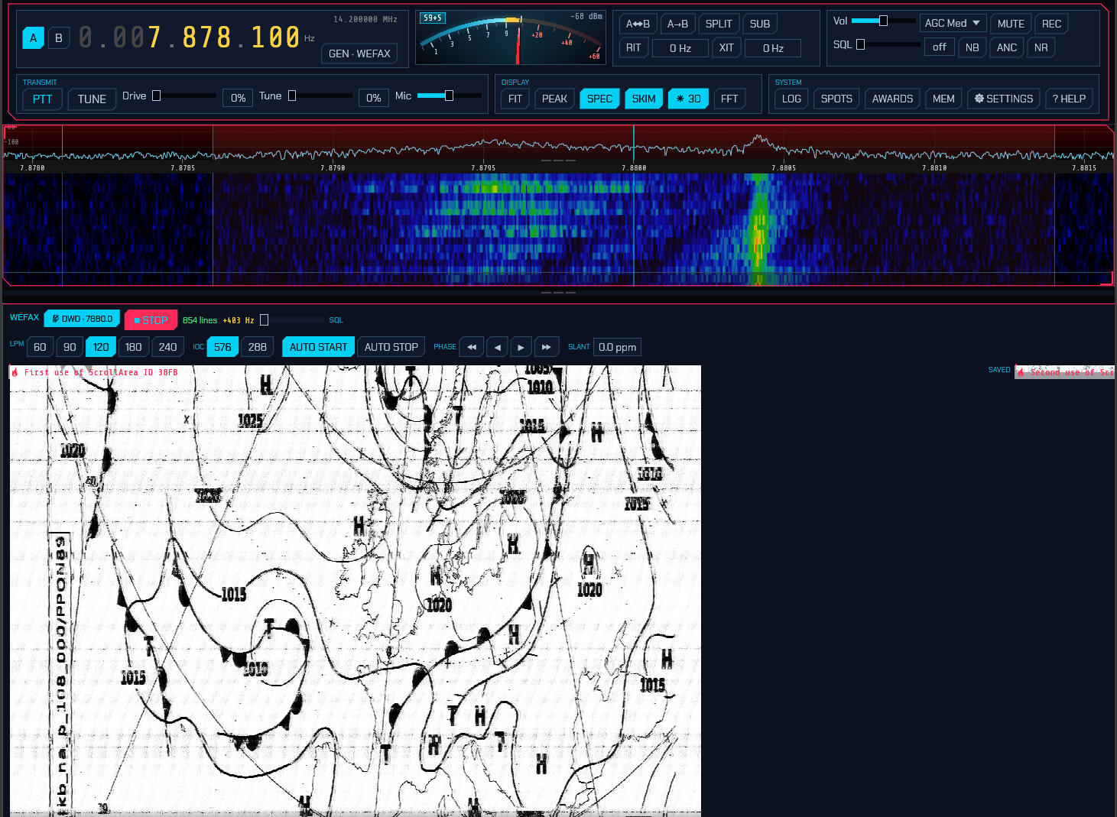The height and width of the screenshot is (817, 1117).
Task: Switch display to SPEC view
Action: click(599, 99)
